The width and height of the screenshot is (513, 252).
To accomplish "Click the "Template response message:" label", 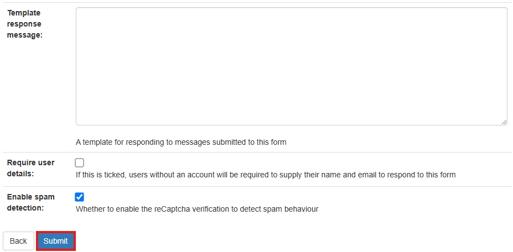I will [25, 24].
